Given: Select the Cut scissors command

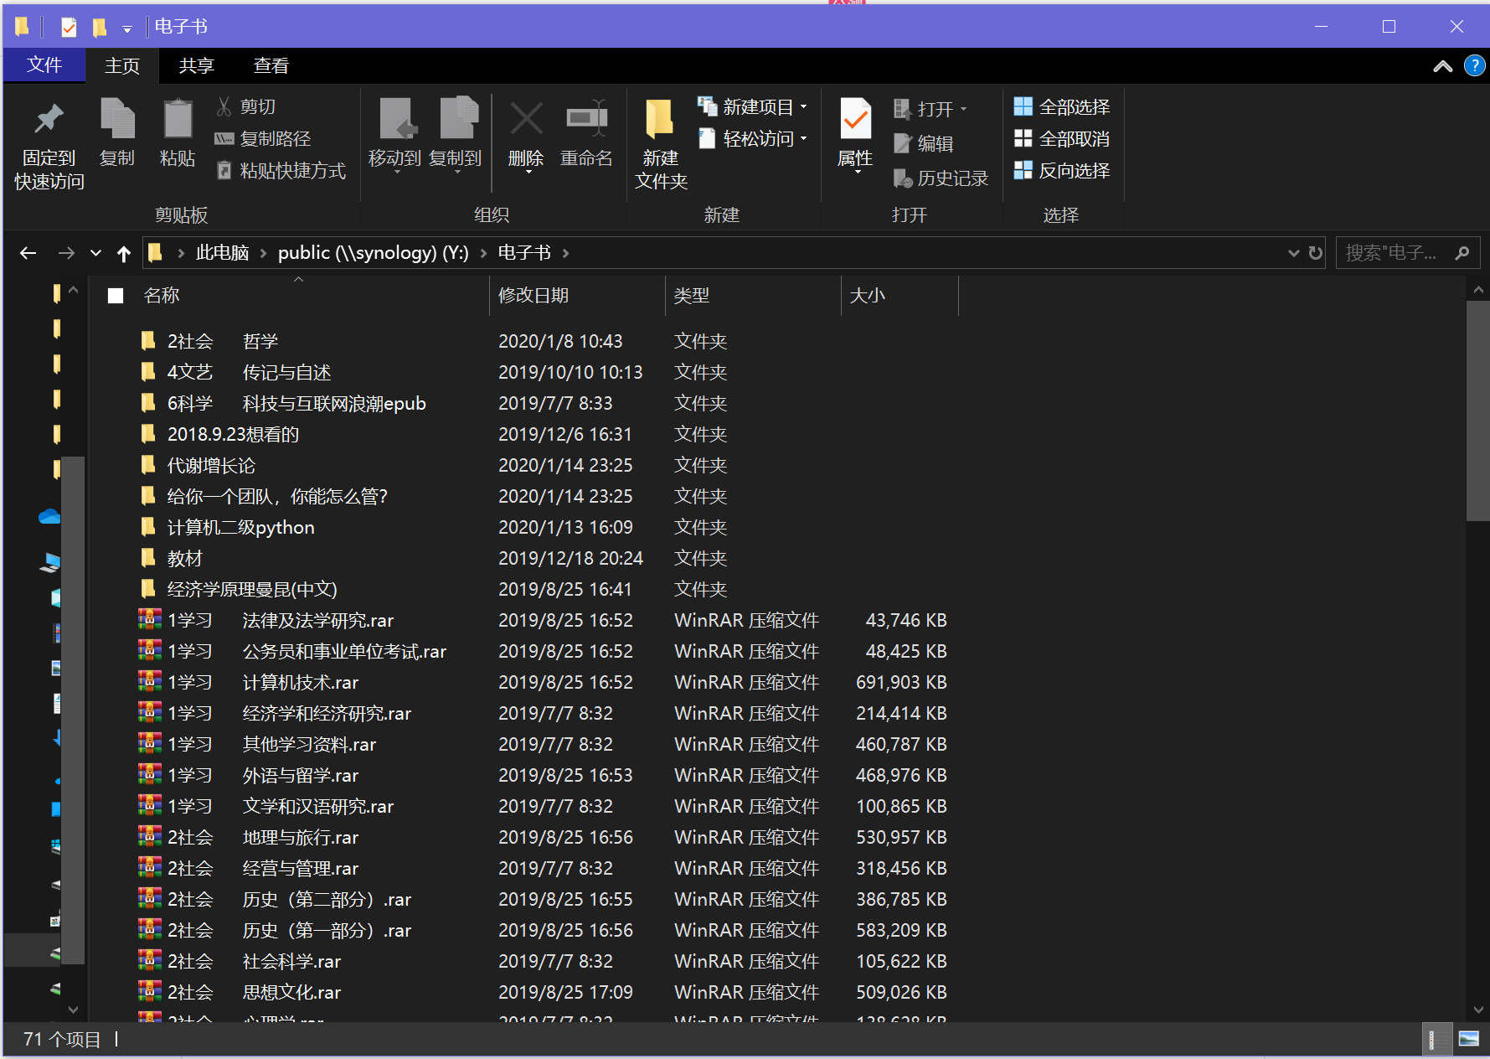Looking at the screenshot, I should 246,106.
